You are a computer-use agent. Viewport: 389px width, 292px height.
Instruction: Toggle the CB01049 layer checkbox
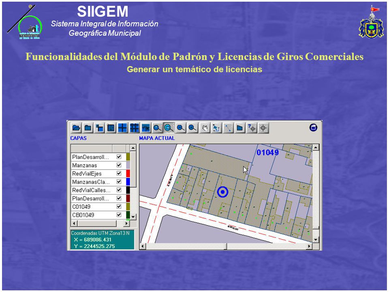tap(119, 215)
